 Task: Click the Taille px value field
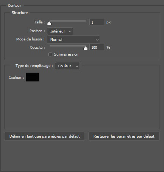coord(97,22)
